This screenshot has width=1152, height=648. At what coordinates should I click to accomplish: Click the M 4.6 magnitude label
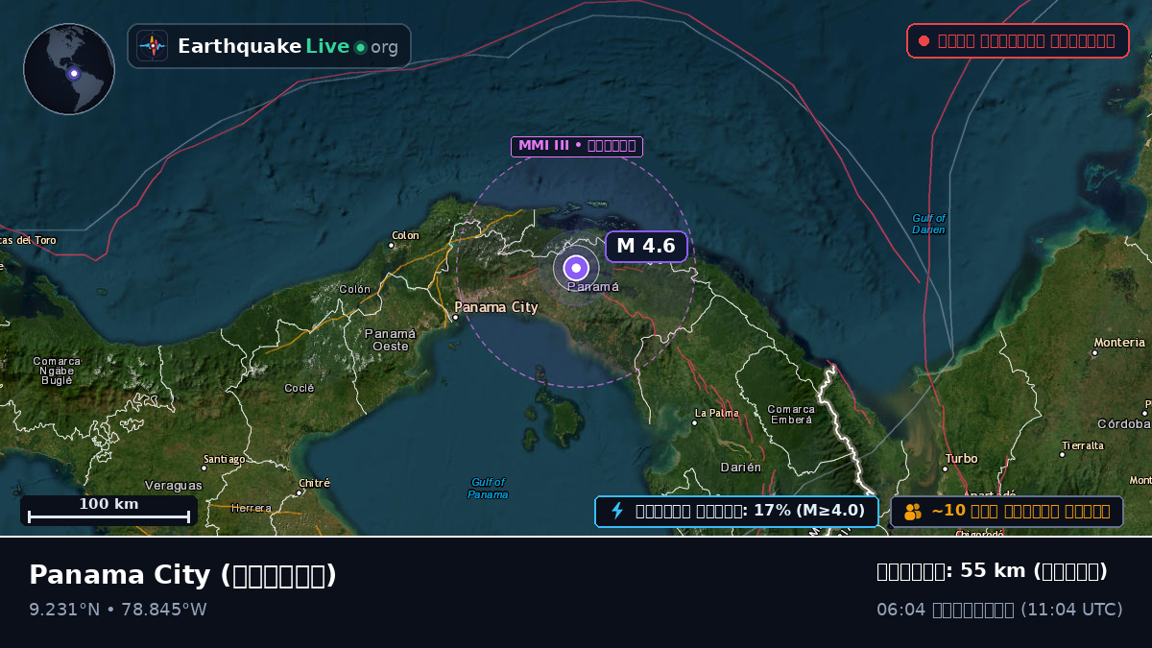646,246
